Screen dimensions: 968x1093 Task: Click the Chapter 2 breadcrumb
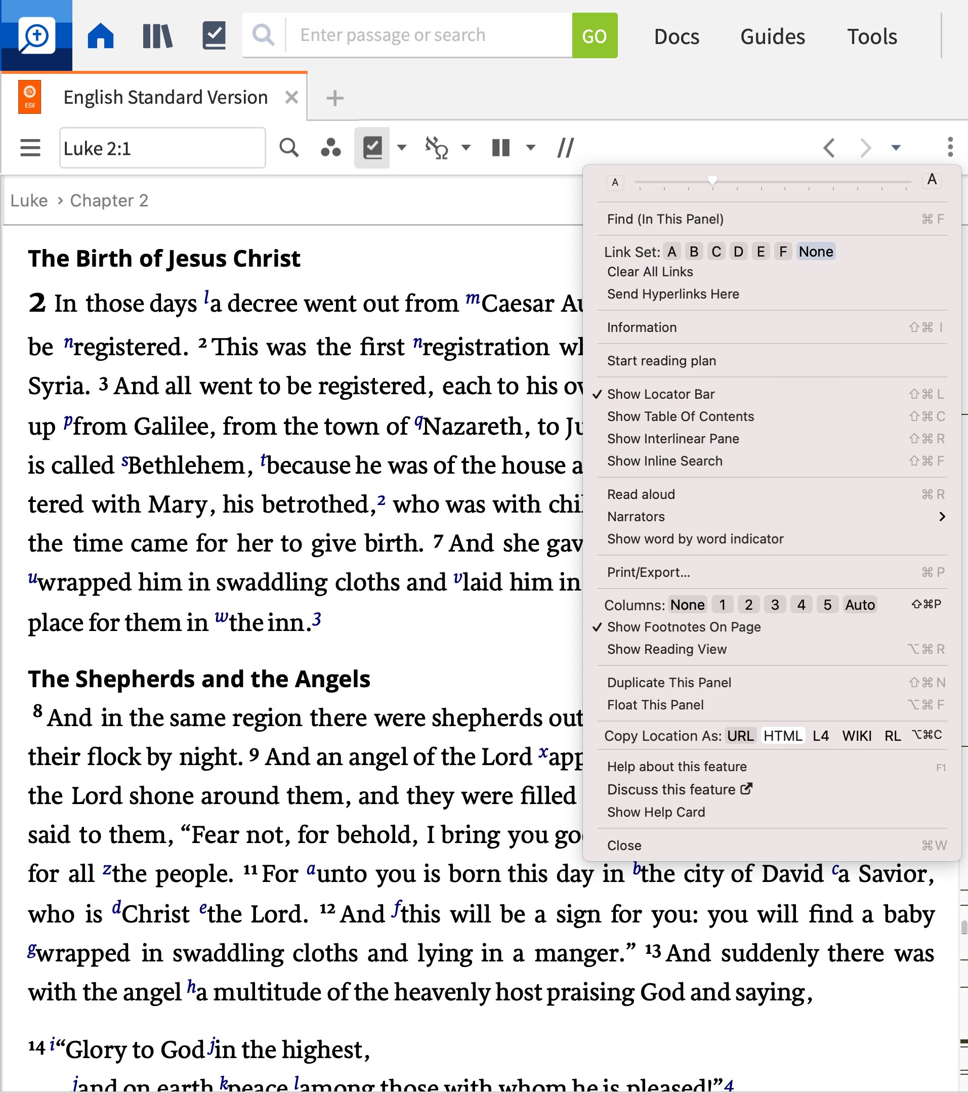[109, 200]
